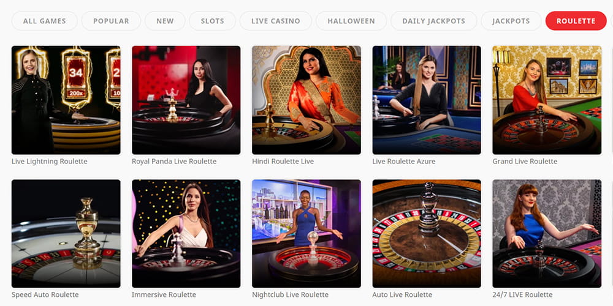Screen dimensions: 613x306
Task: Open the Grand Live Roulette thumbnail
Action: pyautogui.click(x=547, y=100)
